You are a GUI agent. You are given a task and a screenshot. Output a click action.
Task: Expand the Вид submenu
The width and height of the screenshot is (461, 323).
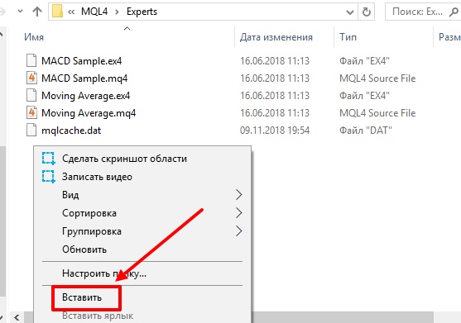coord(142,195)
